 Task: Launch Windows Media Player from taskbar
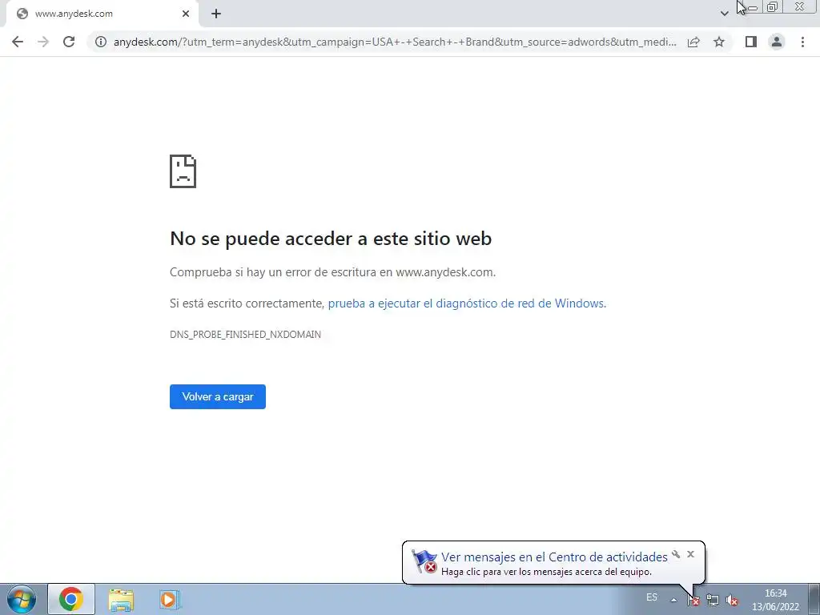point(170,599)
